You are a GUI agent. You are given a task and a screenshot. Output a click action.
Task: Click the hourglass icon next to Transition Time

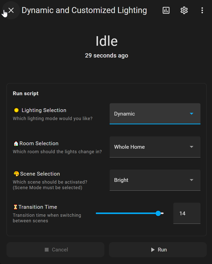(x=15, y=207)
